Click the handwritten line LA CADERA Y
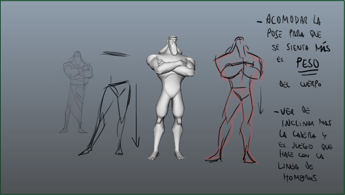This screenshot has width=345, height=195. coord(303,135)
